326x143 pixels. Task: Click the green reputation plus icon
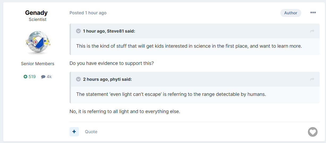pos(25,77)
